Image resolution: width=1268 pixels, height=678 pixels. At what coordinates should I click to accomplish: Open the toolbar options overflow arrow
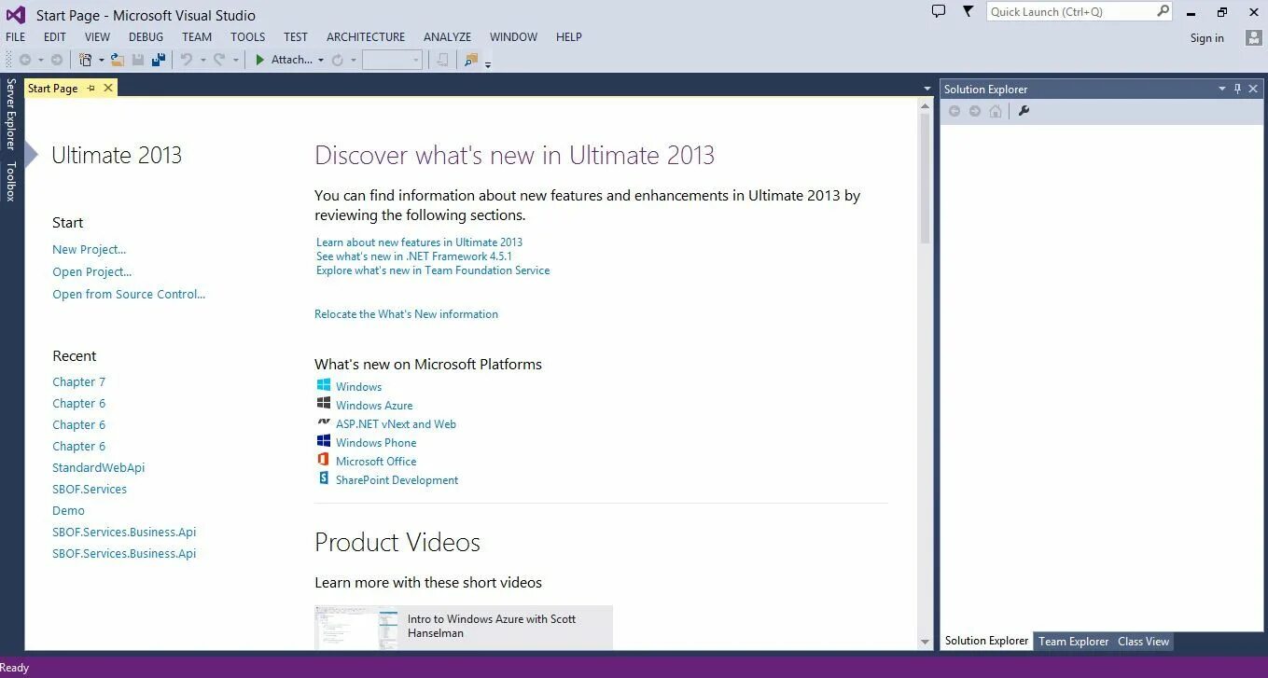point(488,63)
